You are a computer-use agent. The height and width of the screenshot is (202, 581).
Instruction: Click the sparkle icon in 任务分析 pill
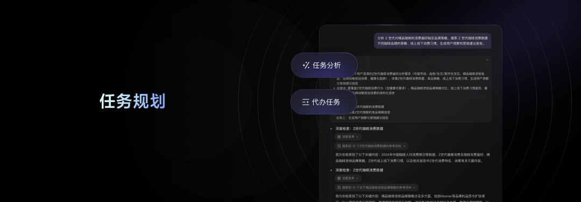click(x=306, y=66)
